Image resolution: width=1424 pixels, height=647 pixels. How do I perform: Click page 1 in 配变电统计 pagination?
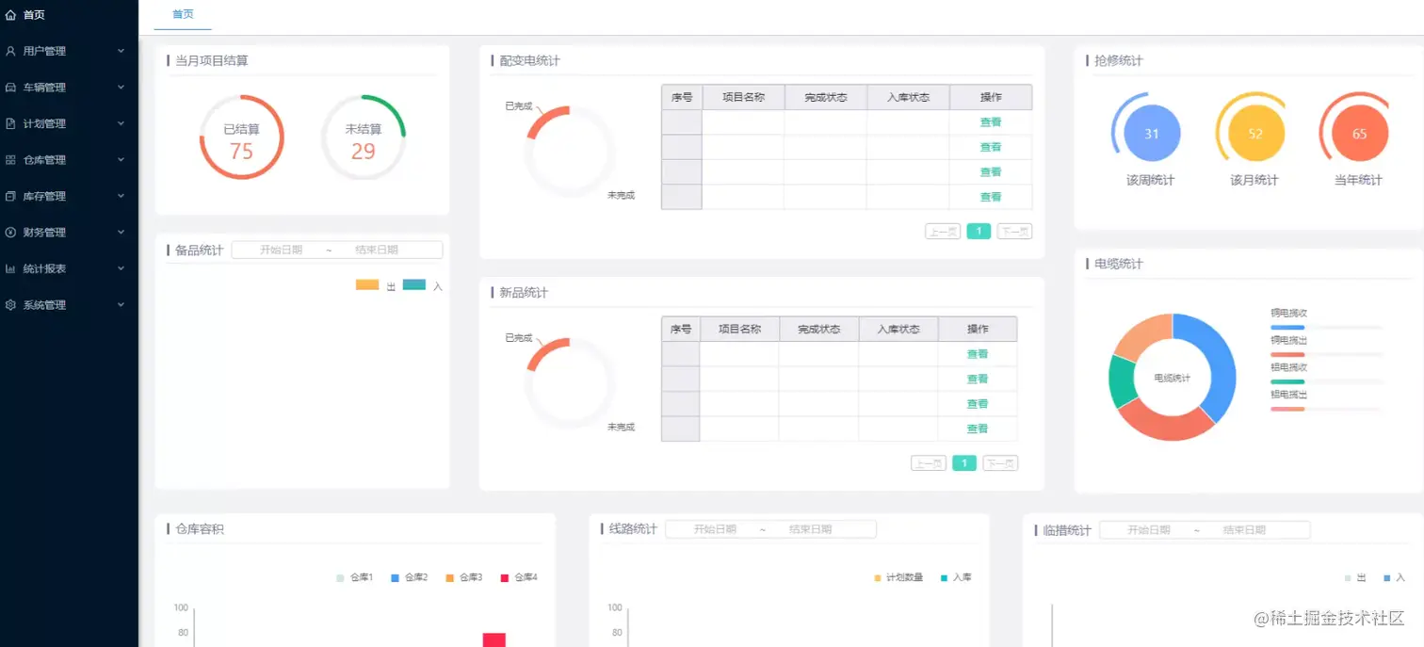[979, 232]
